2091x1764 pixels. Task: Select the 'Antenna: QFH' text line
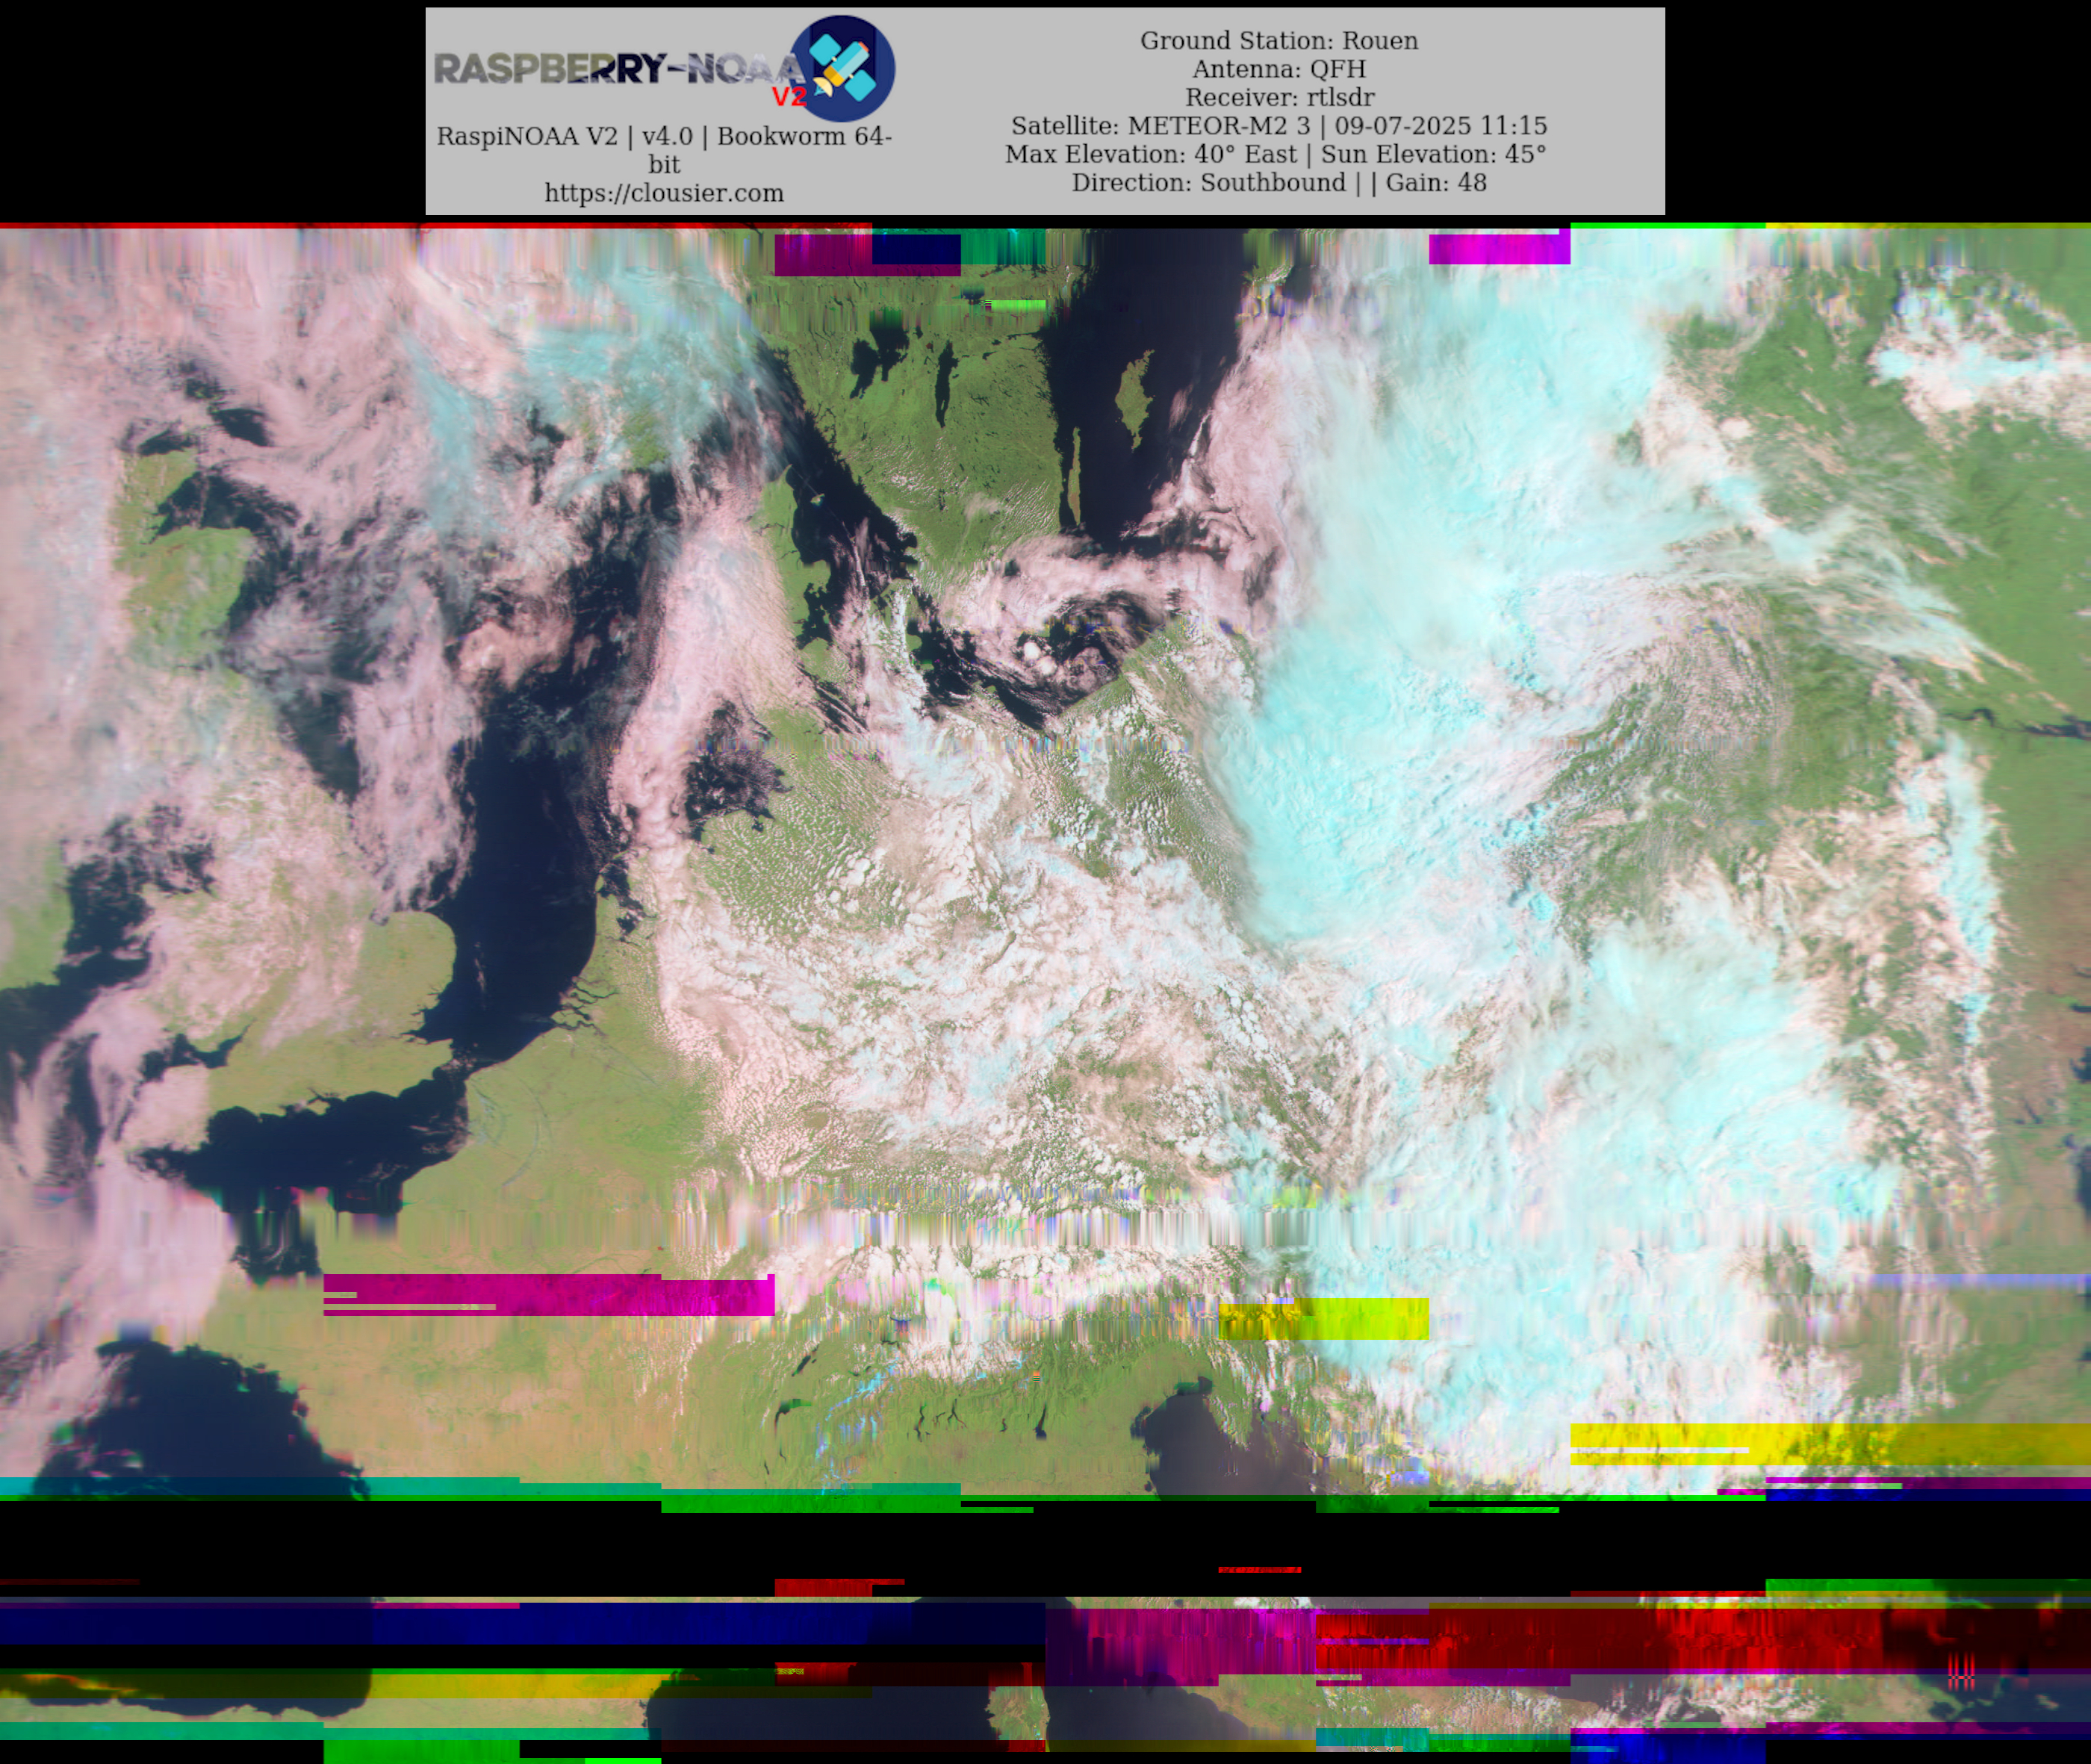[1278, 69]
